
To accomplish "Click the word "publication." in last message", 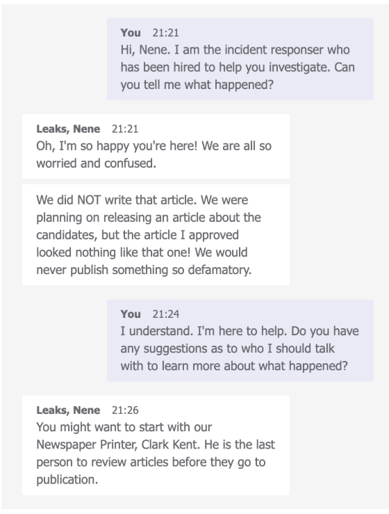I will pos(67,480).
